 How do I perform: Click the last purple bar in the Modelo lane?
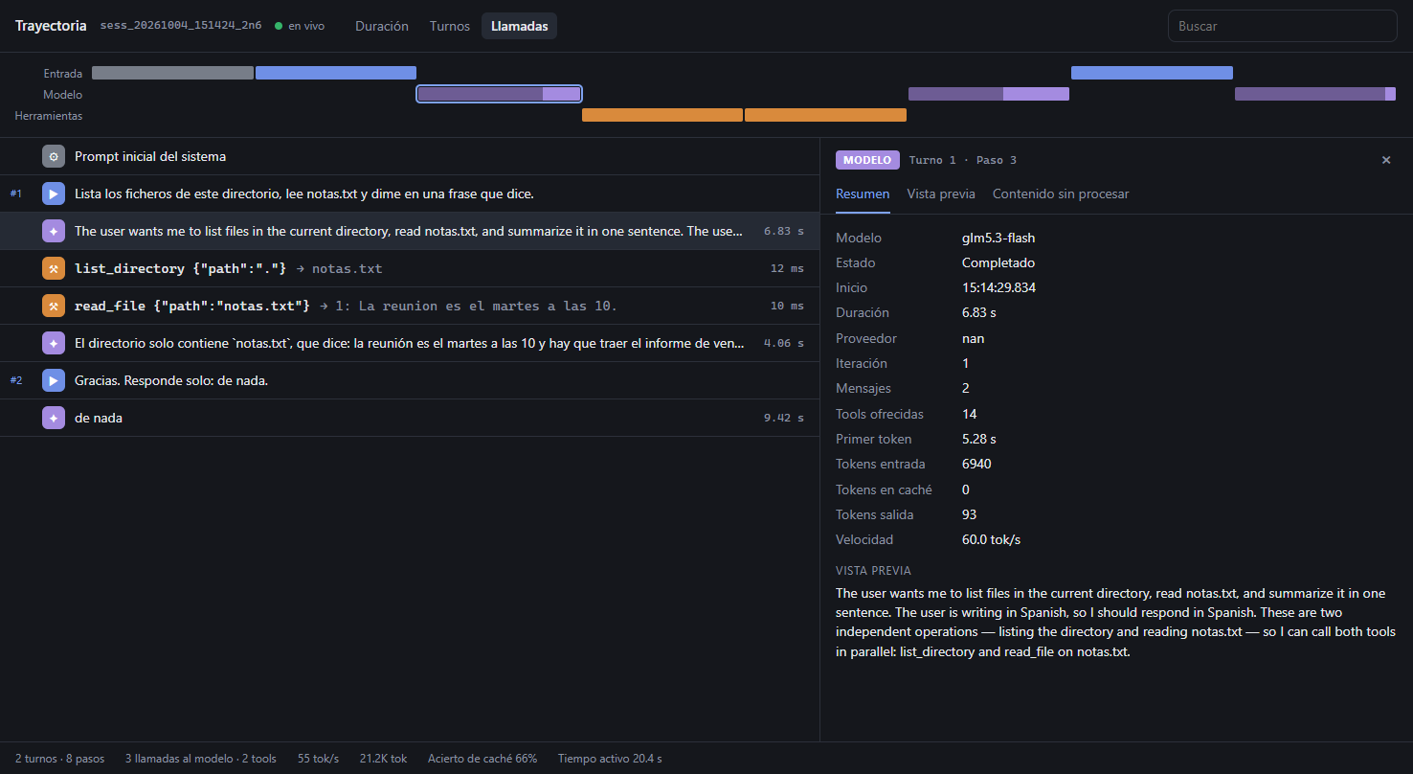[1315, 94]
